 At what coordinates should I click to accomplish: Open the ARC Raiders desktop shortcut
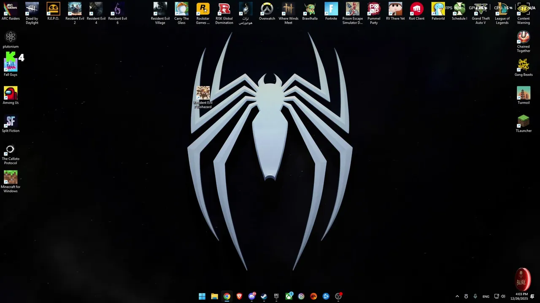coord(11,11)
